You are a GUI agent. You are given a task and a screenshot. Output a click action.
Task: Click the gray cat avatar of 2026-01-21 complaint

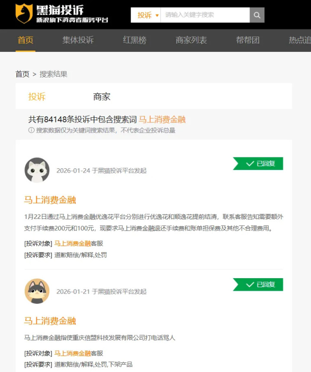point(37,291)
